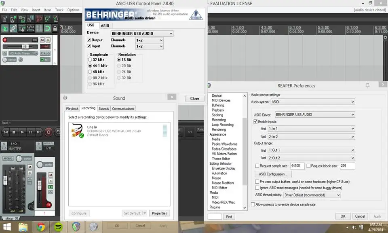
Task: Open first output dropdown showing 1: Out 1
Action: pos(311,150)
